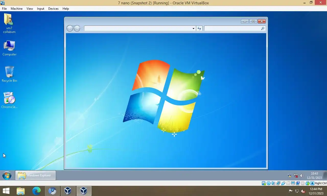Viewport: 327px width, 196px height.
Task: Click the guest volume speaker tray icon
Action: (302, 176)
